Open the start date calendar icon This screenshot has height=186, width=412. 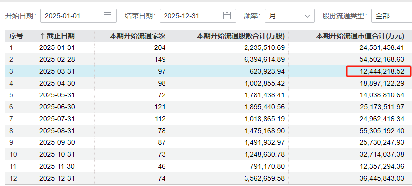coord(108,16)
